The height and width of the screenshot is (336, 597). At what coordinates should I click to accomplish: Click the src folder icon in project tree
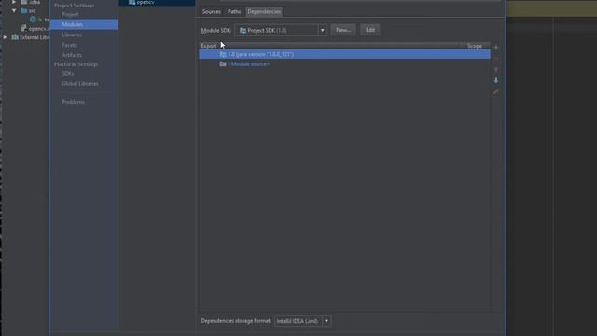point(24,10)
